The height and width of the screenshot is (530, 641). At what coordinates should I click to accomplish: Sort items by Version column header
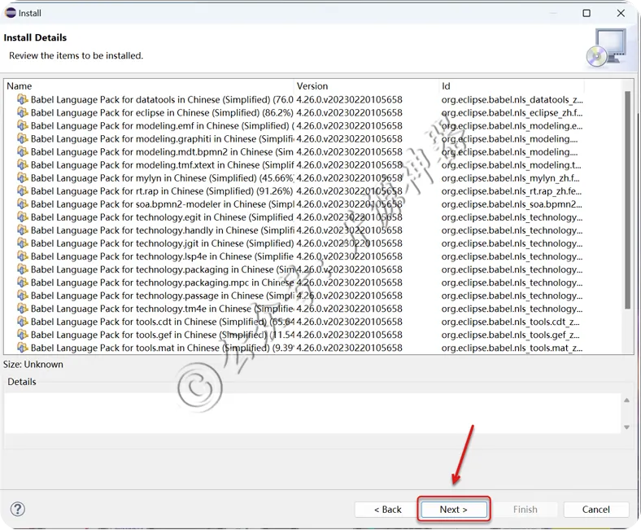coord(367,86)
